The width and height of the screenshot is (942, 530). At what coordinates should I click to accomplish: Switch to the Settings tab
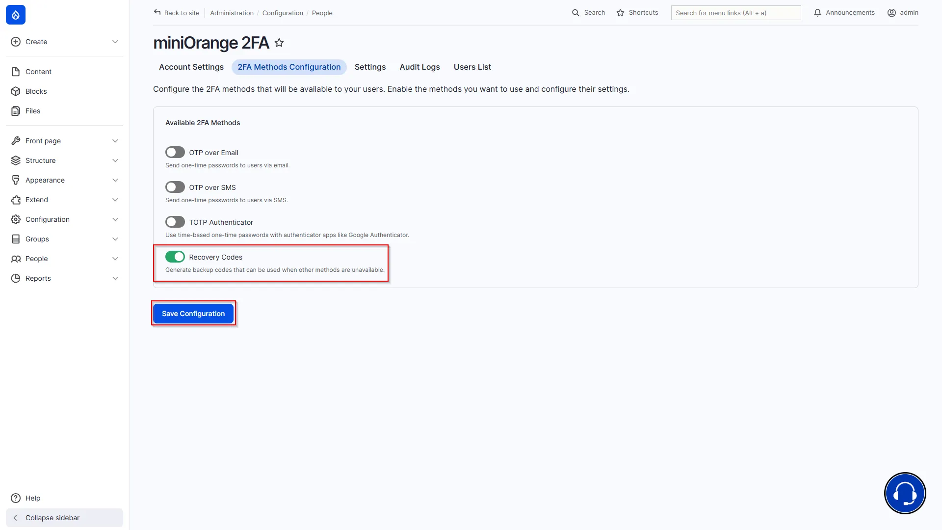pyautogui.click(x=370, y=67)
